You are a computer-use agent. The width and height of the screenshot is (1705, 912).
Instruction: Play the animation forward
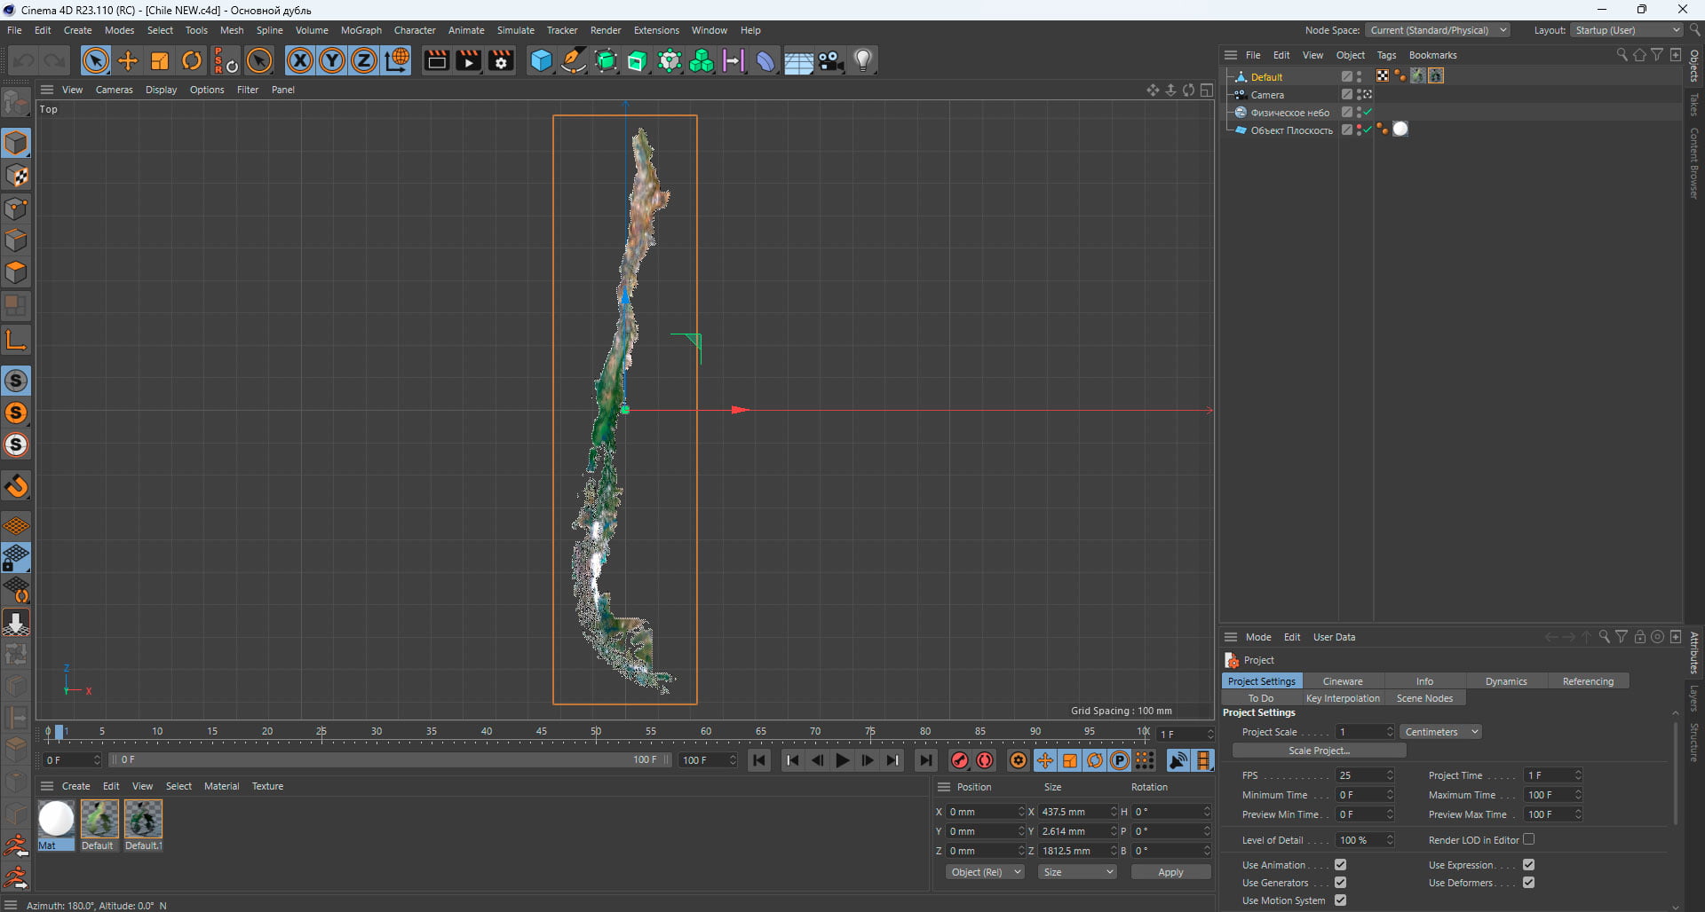point(842,760)
